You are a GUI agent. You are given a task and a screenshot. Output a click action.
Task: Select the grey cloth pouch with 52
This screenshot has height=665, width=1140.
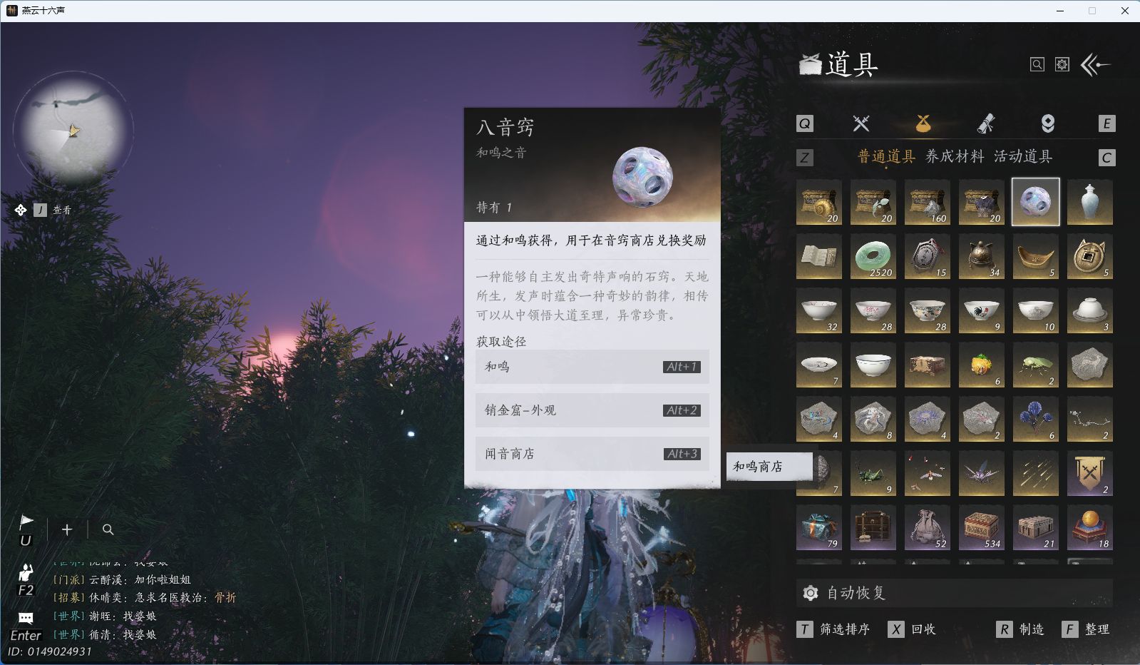click(x=927, y=527)
